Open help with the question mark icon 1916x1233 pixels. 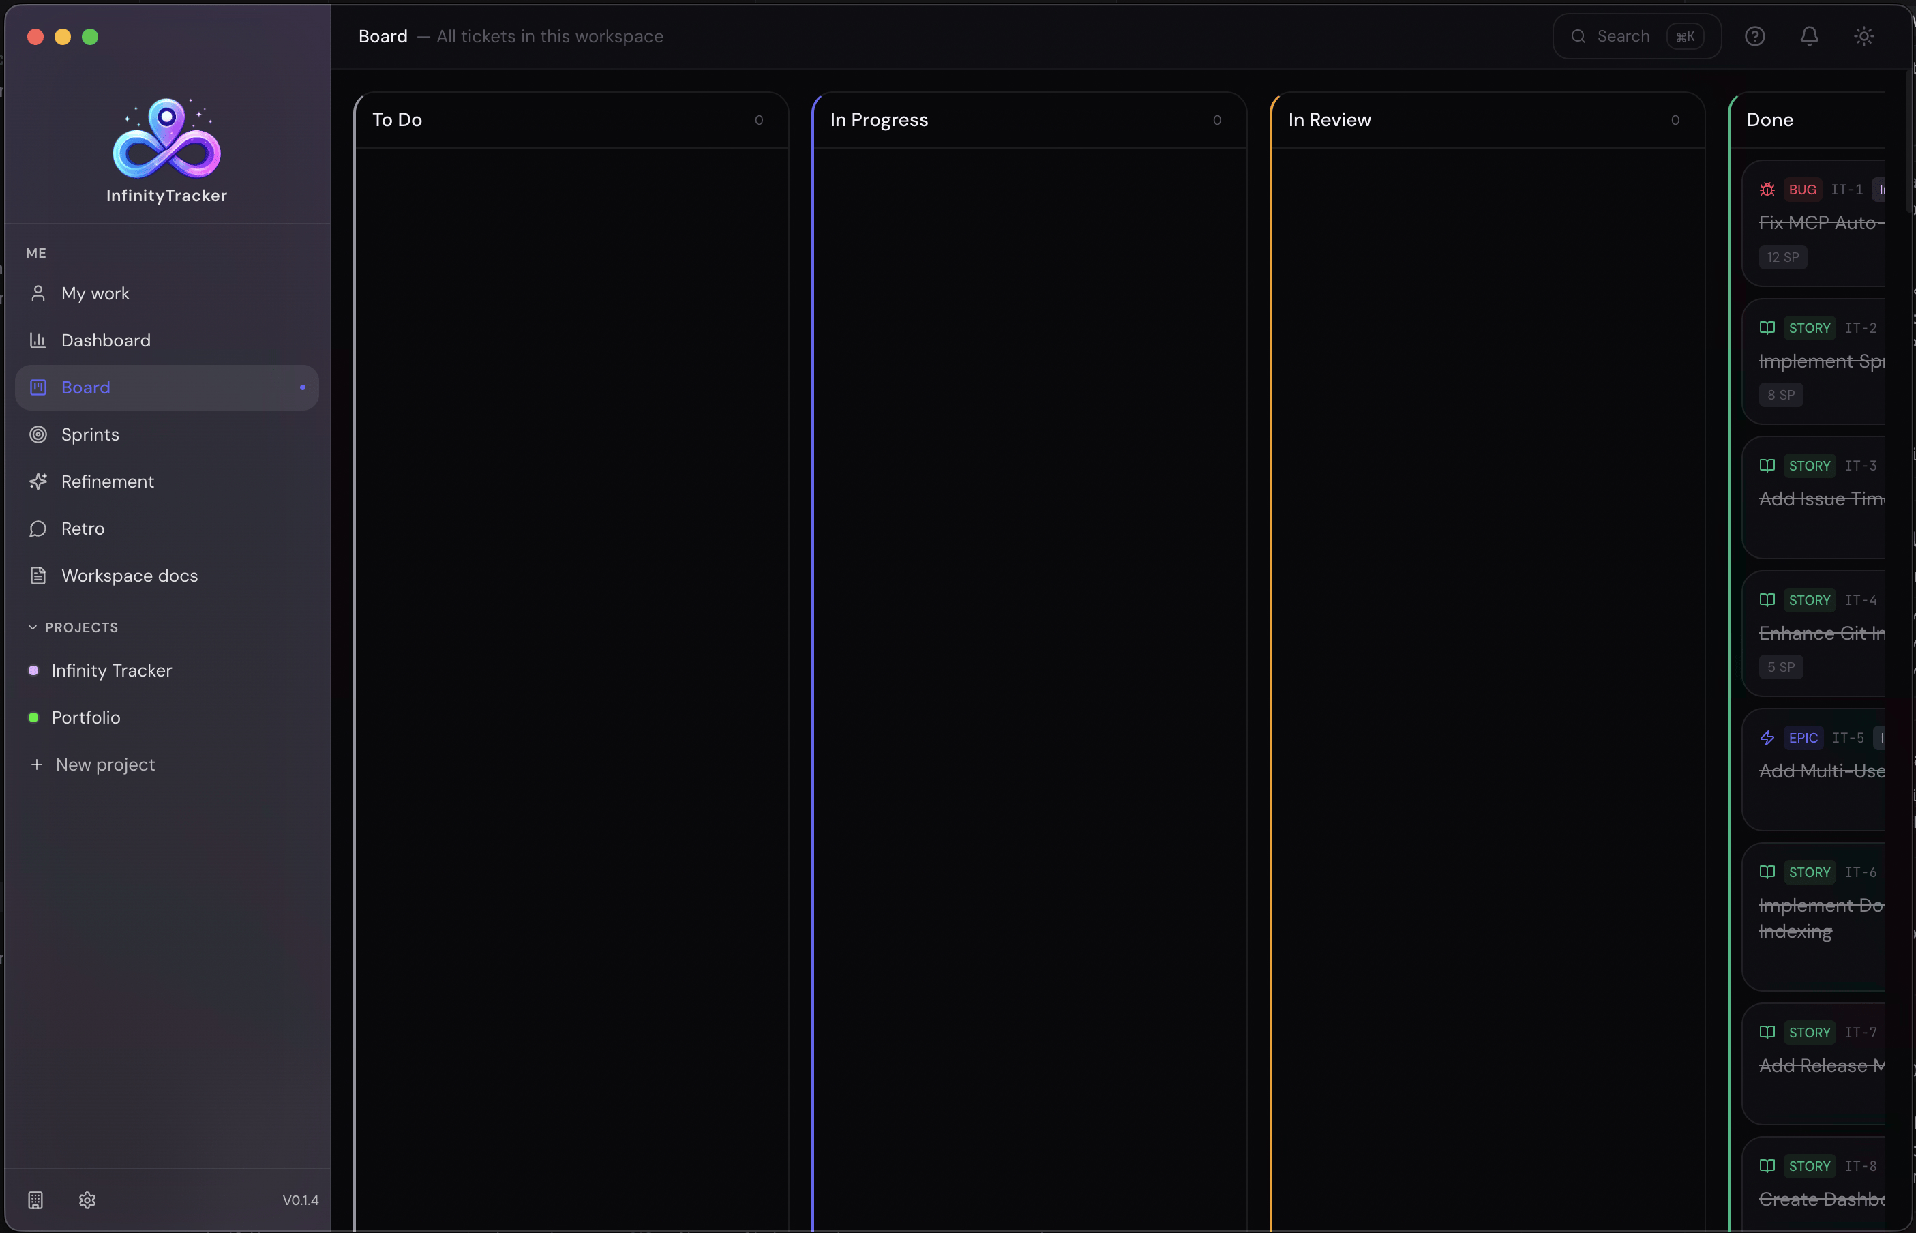coord(1756,36)
